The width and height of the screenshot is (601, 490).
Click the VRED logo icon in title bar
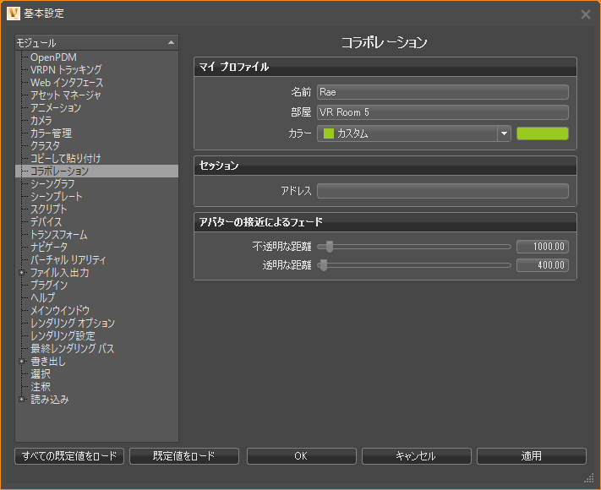coord(14,14)
